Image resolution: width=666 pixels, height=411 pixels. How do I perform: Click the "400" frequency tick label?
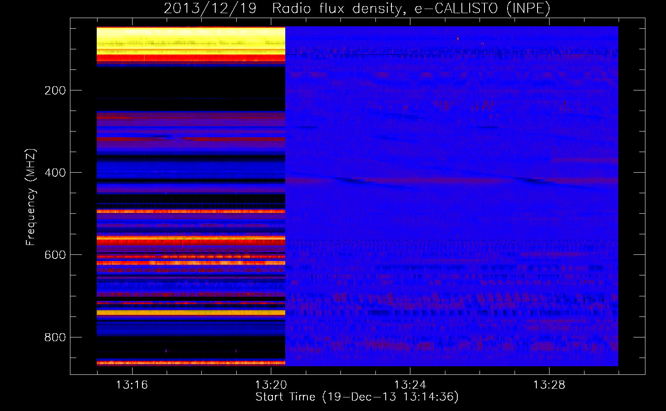click(55, 173)
